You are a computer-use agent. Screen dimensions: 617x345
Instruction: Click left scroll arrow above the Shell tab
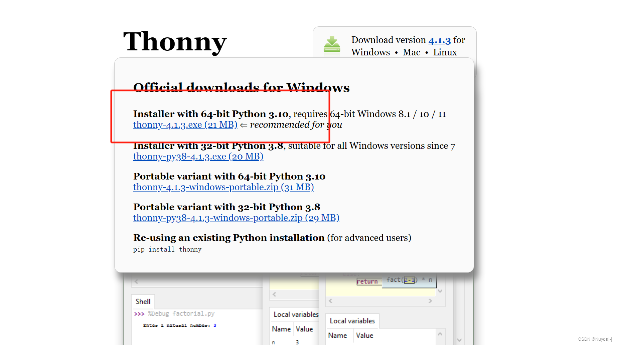point(136,282)
